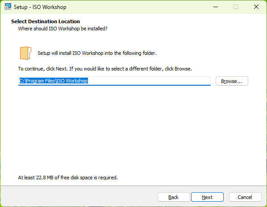Screen dimensions: 267x207
Task: Click the highlighted C:\Program Files\ISO Workshop path text
Action: pos(54,81)
